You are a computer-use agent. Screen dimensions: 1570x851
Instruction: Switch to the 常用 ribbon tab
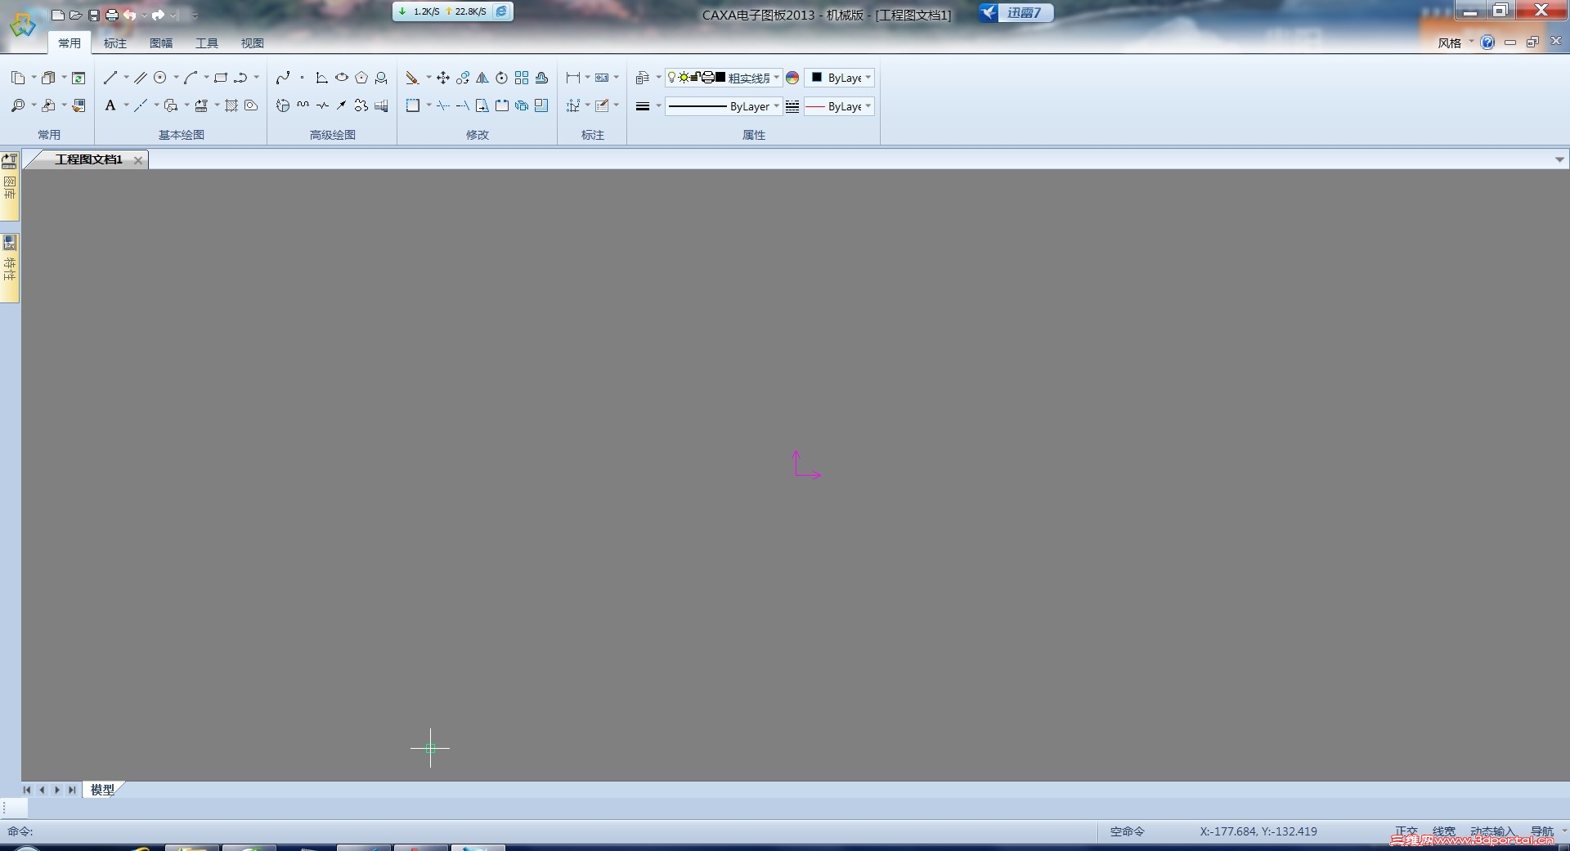(x=70, y=43)
